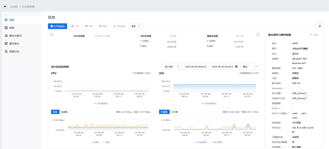This screenshot has height=149, width=329.
Task: Click the pencil edit icon in properties panel
Action: (x=311, y=35)
